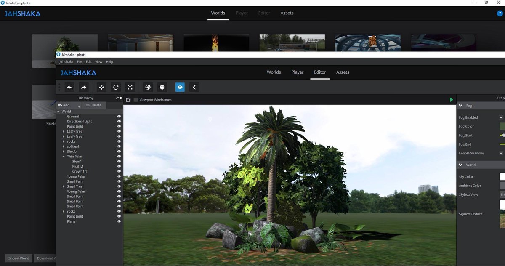Expand the Leafy Tree hierarchy item
The image size is (505, 266).
64,131
